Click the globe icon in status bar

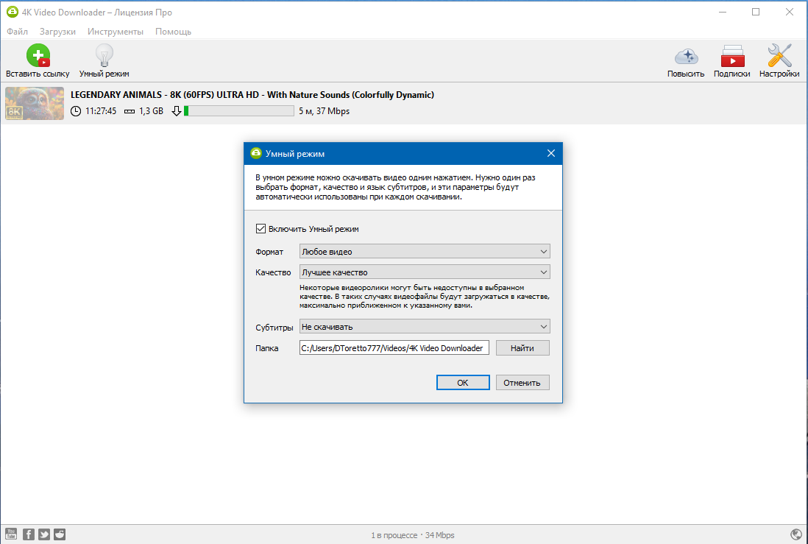[x=795, y=534]
